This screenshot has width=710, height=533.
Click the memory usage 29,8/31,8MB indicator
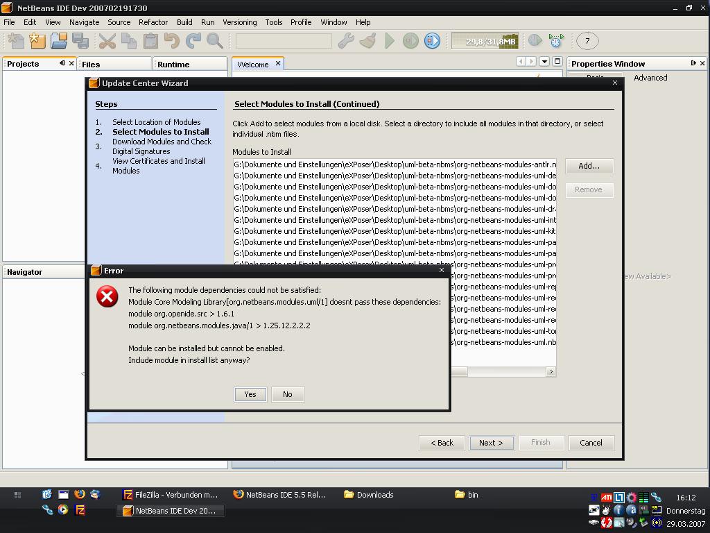click(x=485, y=41)
